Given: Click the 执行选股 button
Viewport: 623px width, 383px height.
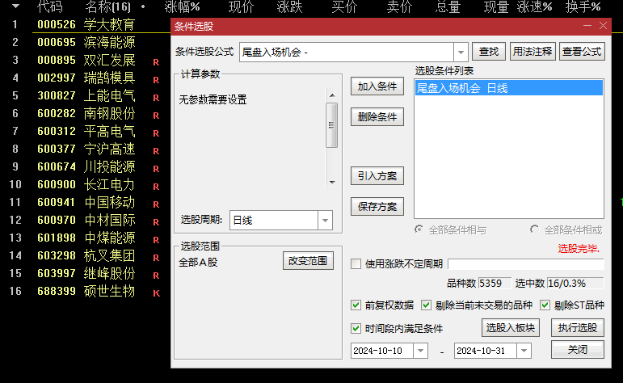Looking at the screenshot, I should coord(578,328).
